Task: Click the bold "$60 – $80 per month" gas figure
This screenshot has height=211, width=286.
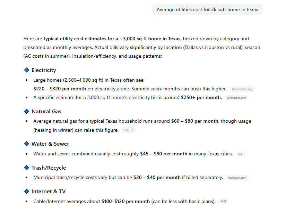Action: point(194,121)
